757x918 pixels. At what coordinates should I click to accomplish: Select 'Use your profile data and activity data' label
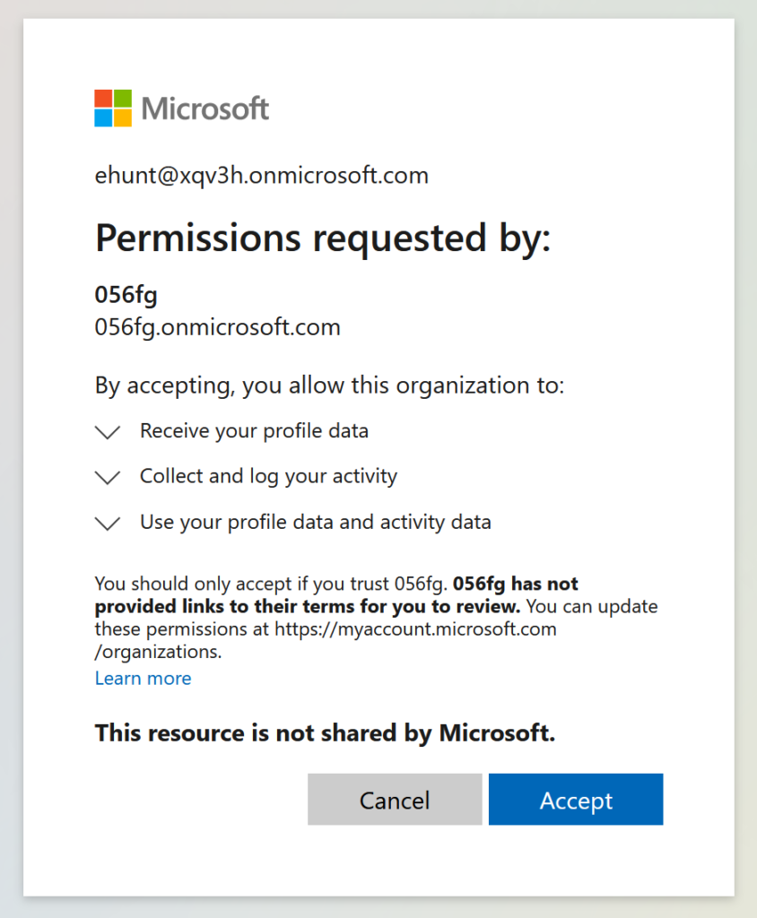click(x=315, y=523)
